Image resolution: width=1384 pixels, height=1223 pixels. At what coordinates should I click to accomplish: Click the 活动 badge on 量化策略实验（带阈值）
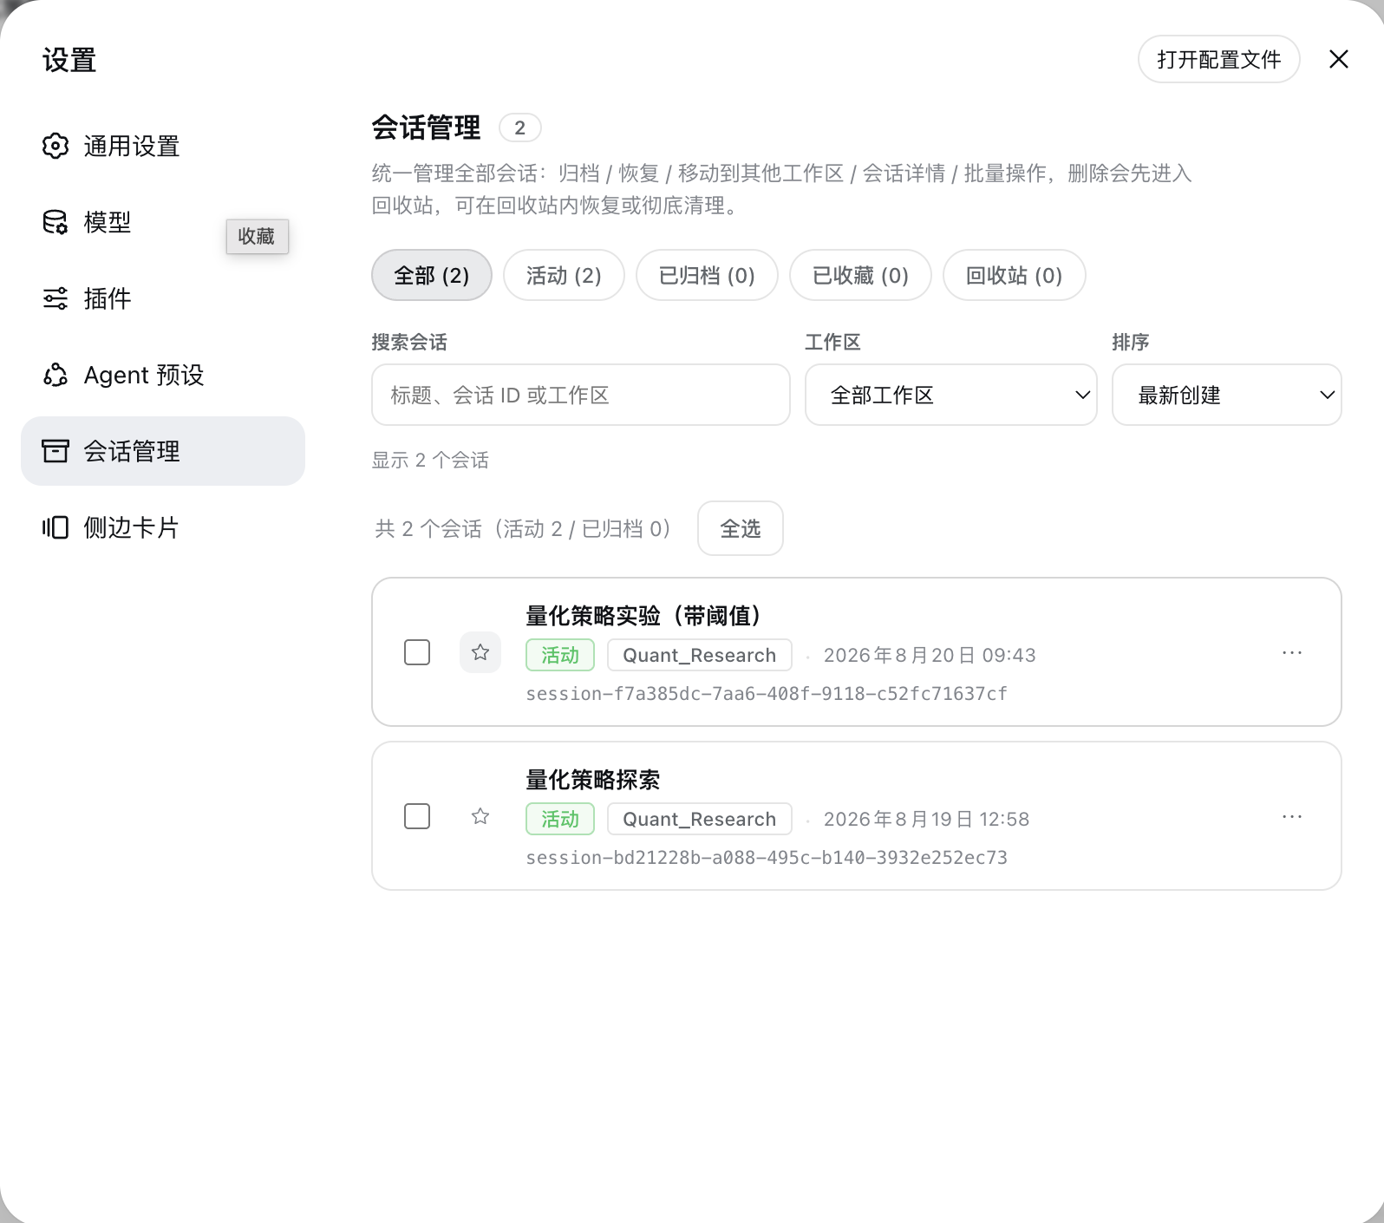[x=560, y=655]
